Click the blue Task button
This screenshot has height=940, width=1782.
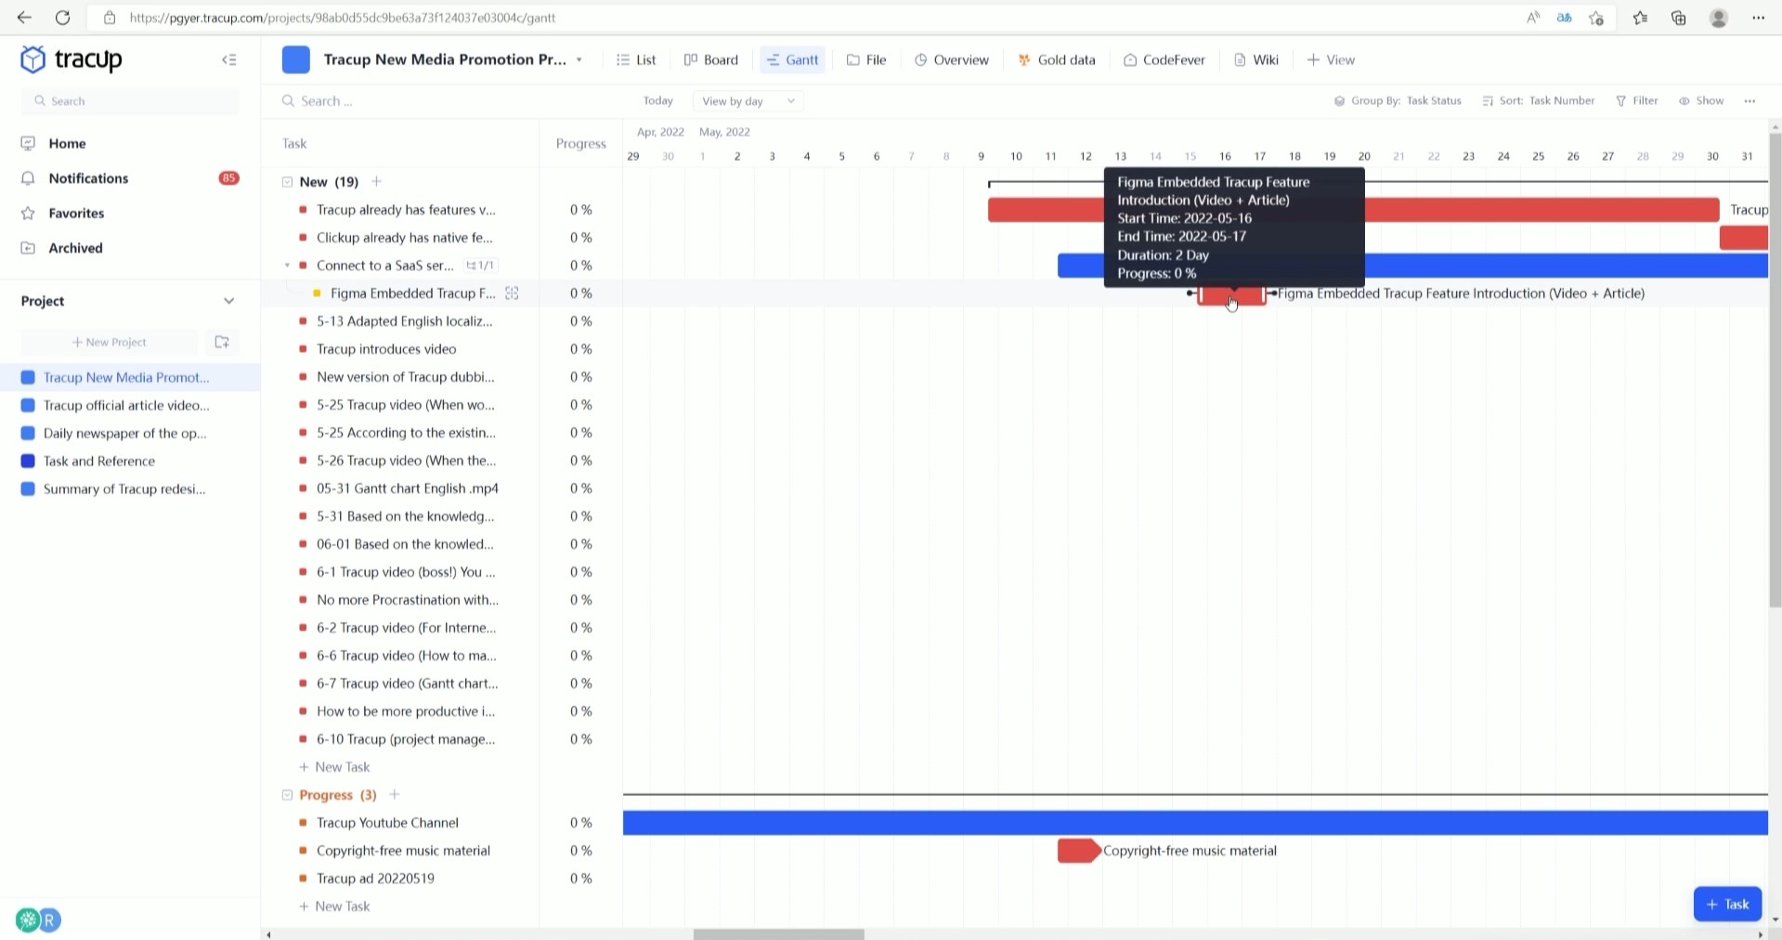point(1726,903)
